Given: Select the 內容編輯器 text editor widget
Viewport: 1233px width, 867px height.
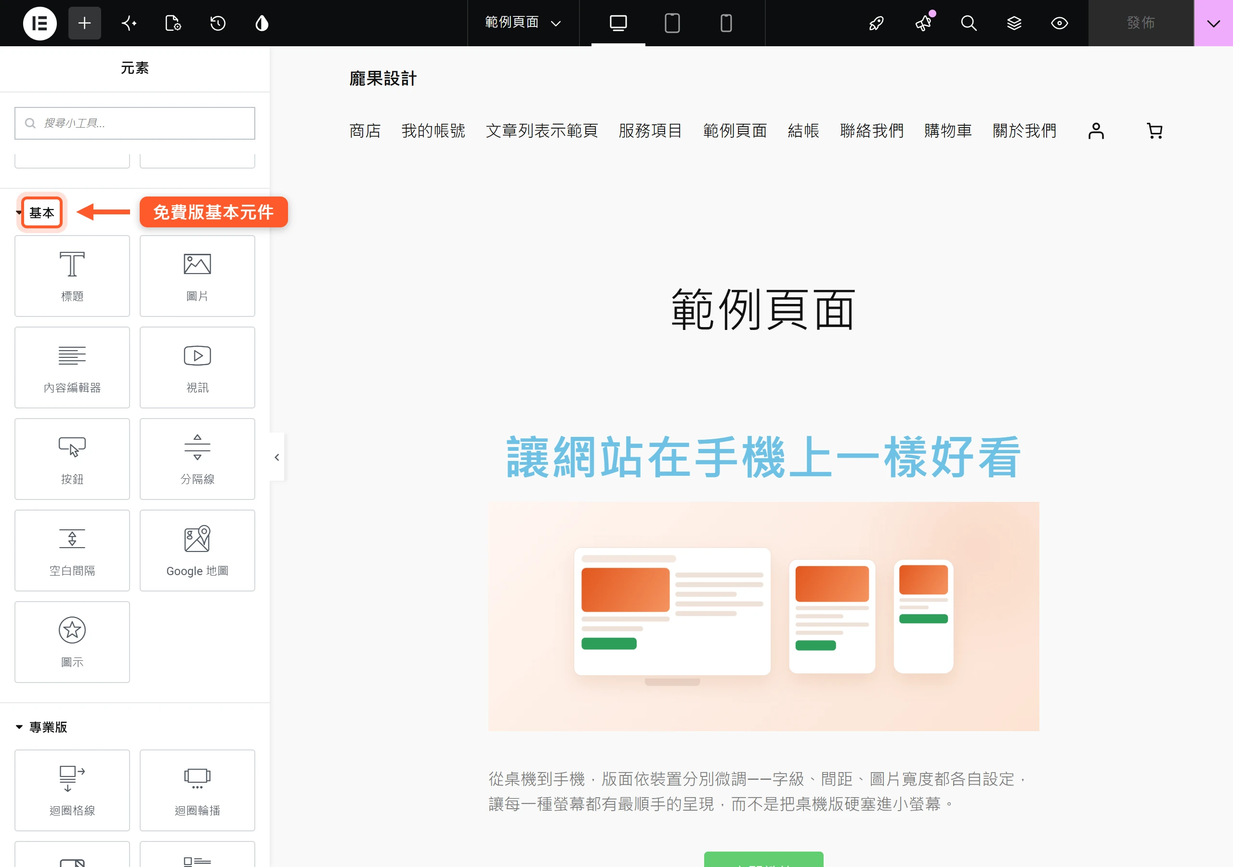Looking at the screenshot, I should pos(72,368).
